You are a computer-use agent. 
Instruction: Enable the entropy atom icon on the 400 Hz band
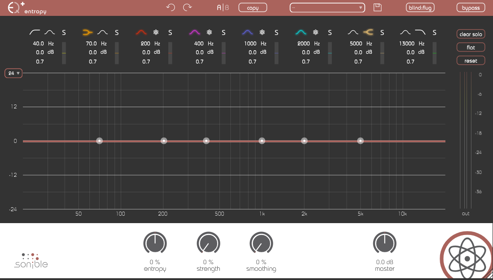click(209, 32)
